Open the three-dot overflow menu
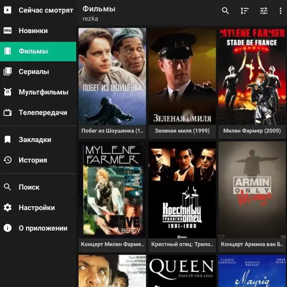Viewport: 287px width, 287px height. click(280, 11)
